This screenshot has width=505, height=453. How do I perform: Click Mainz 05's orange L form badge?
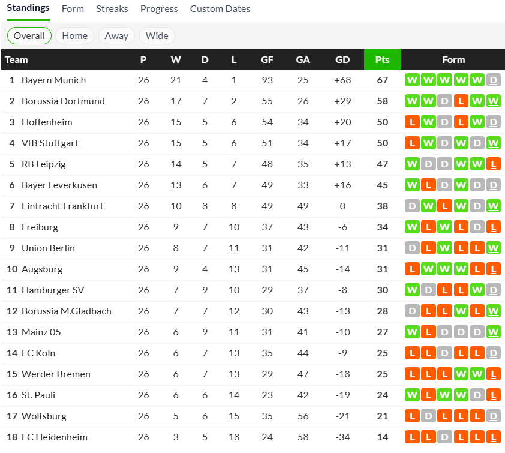click(x=428, y=332)
